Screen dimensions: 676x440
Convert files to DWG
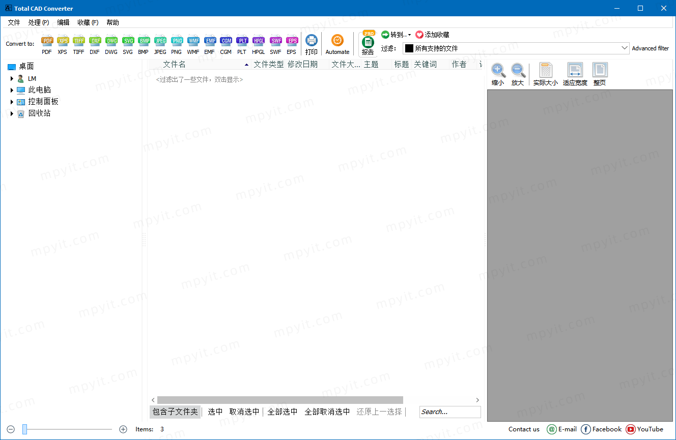[x=111, y=45]
